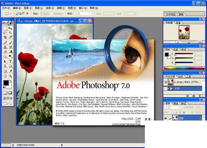Open the layer blend mode dropdown

[173, 107]
